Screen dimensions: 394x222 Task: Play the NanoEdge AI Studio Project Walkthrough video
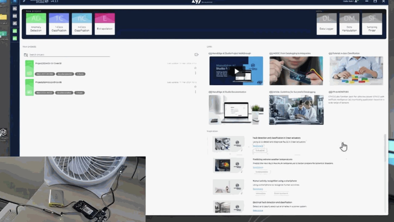coord(236,71)
